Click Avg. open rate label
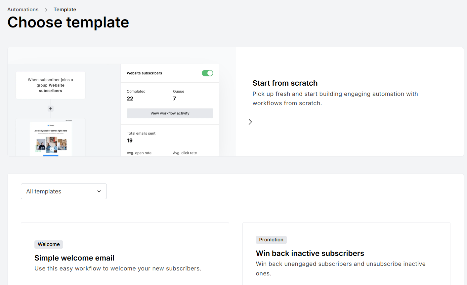The width and height of the screenshot is (467, 285). point(139,153)
